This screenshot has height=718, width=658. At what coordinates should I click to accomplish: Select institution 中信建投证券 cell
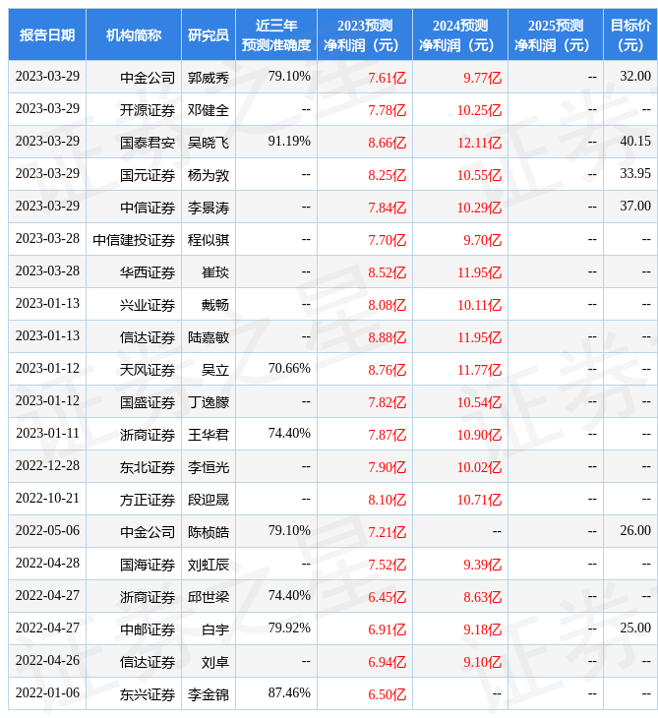pos(134,240)
